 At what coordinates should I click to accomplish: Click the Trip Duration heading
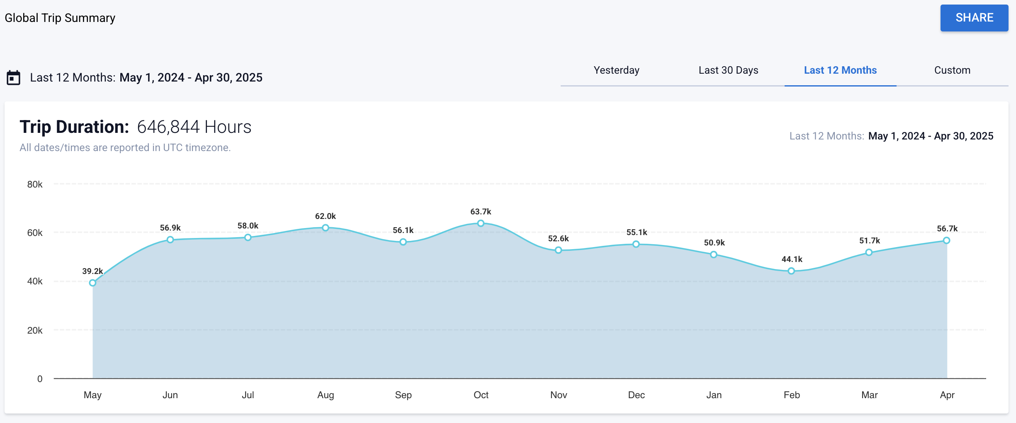(x=75, y=127)
